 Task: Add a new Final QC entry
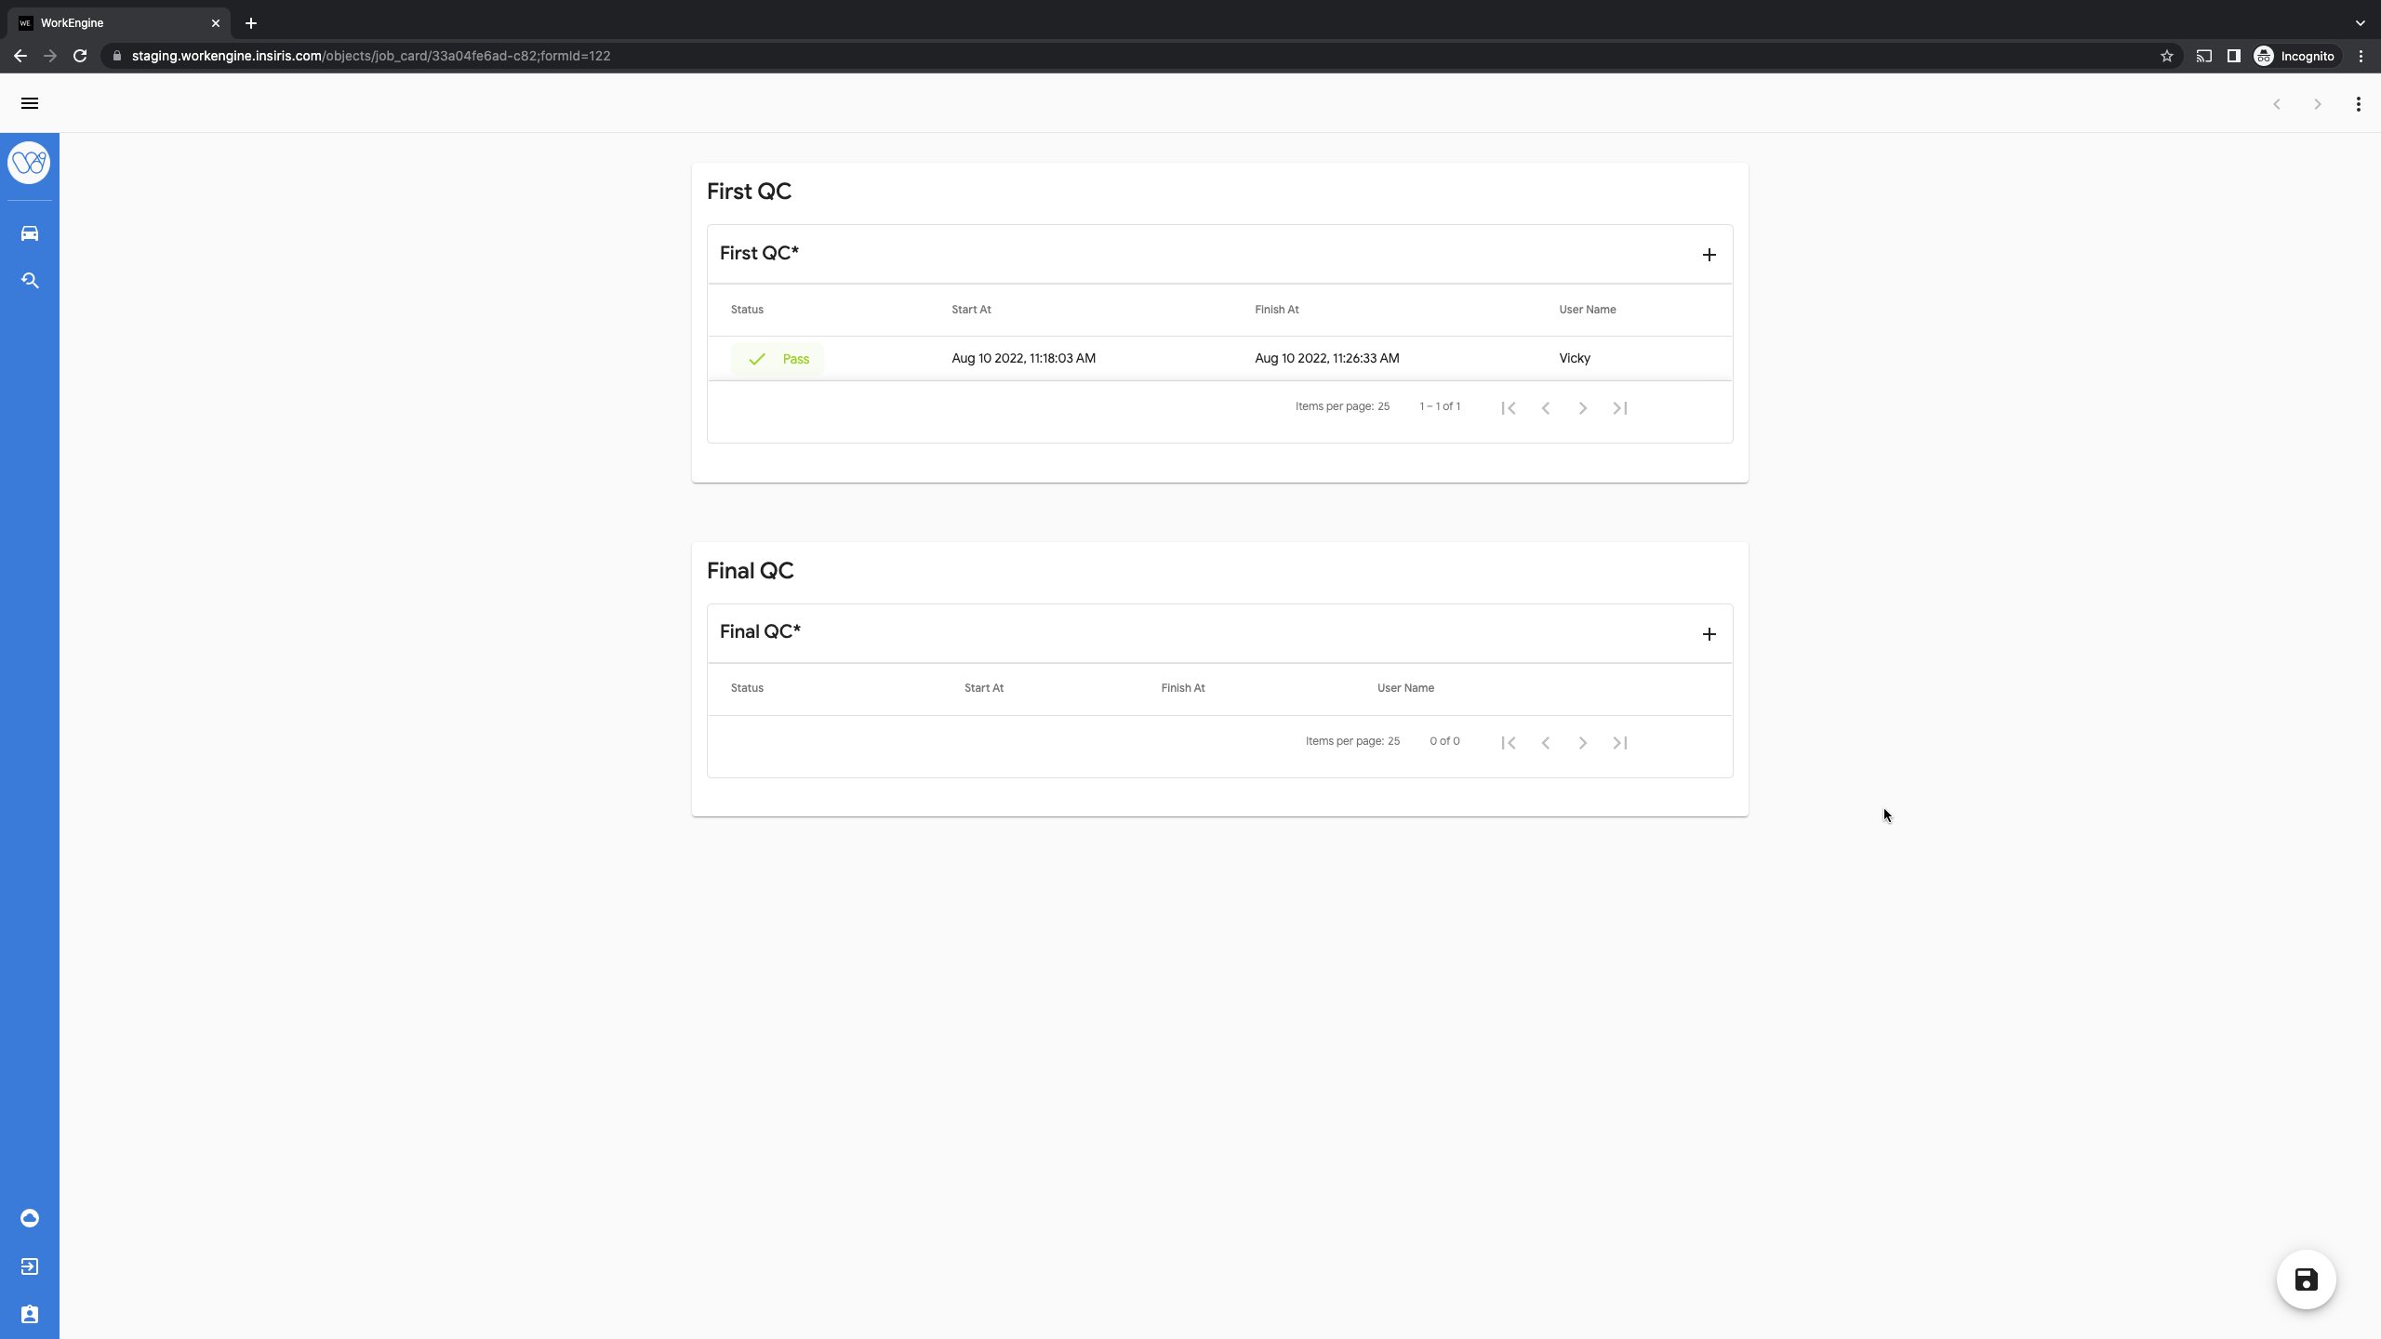[1709, 634]
